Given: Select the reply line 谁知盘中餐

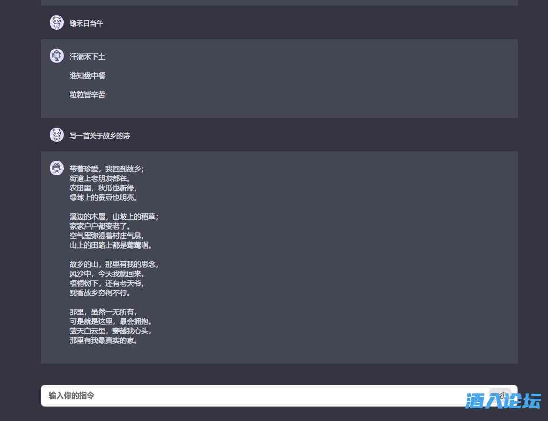Looking at the screenshot, I should click(x=87, y=76).
